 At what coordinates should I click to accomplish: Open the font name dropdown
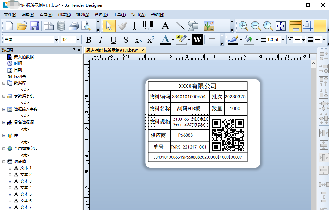[x=56, y=40]
